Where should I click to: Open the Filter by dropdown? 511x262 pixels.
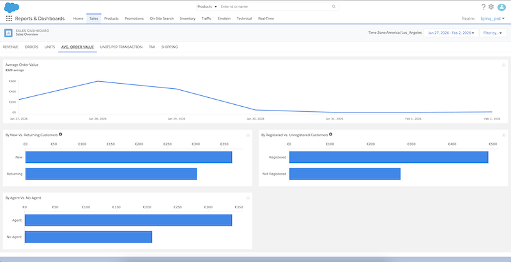(492, 33)
